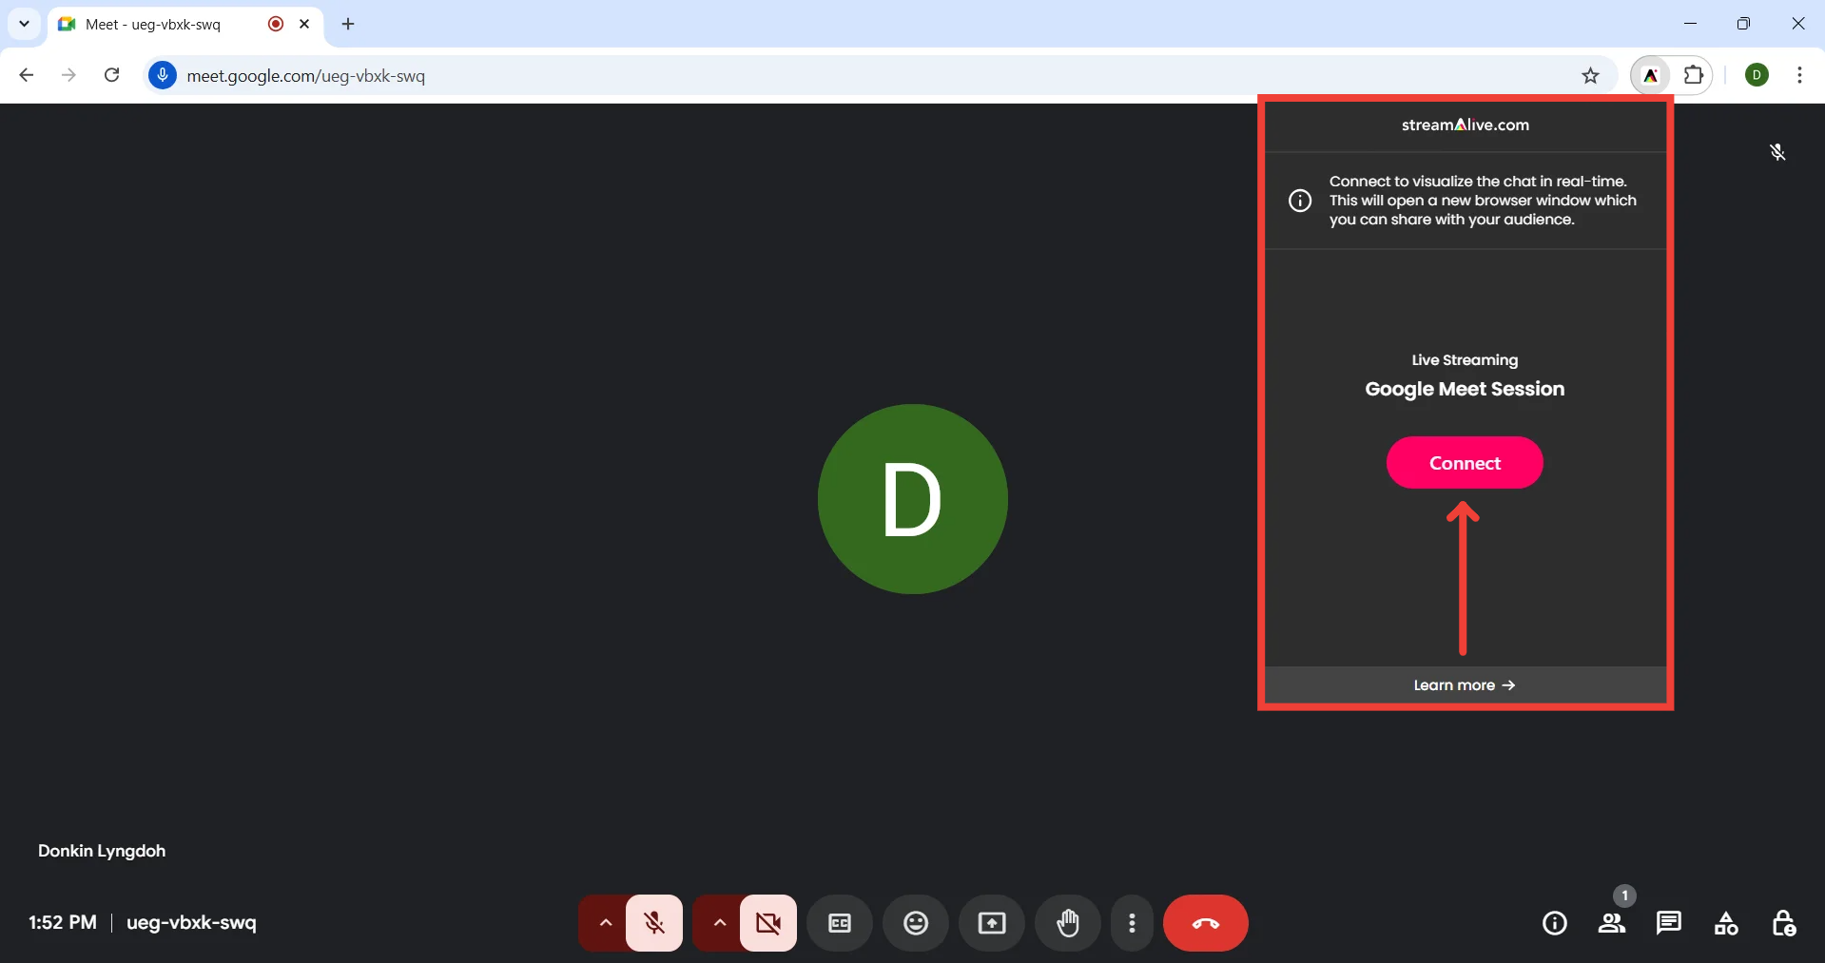The height and width of the screenshot is (963, 1825).
Task: Unmute the microphone in the Meet toolbar
Action: click(x=654, y=923)
